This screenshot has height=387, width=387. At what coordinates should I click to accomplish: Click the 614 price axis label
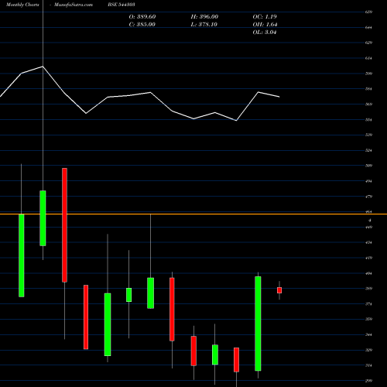point(368,58)
